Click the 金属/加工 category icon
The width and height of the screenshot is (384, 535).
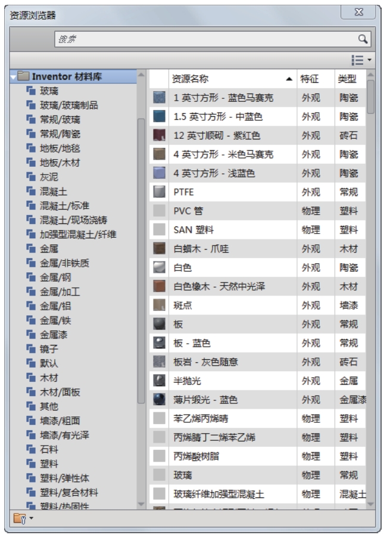point(31,292)
